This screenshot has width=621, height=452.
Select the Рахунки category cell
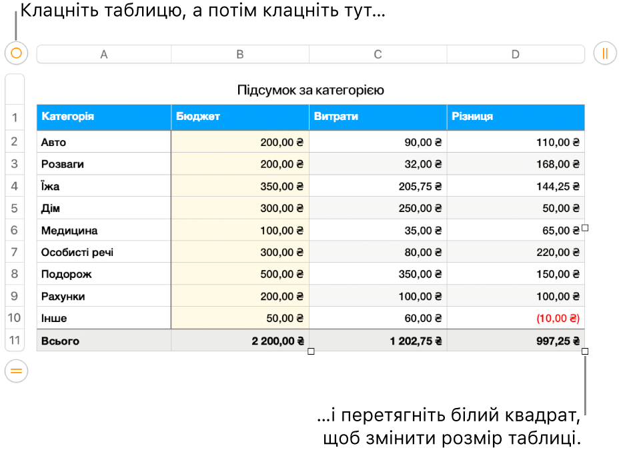[x=104, y=296]
